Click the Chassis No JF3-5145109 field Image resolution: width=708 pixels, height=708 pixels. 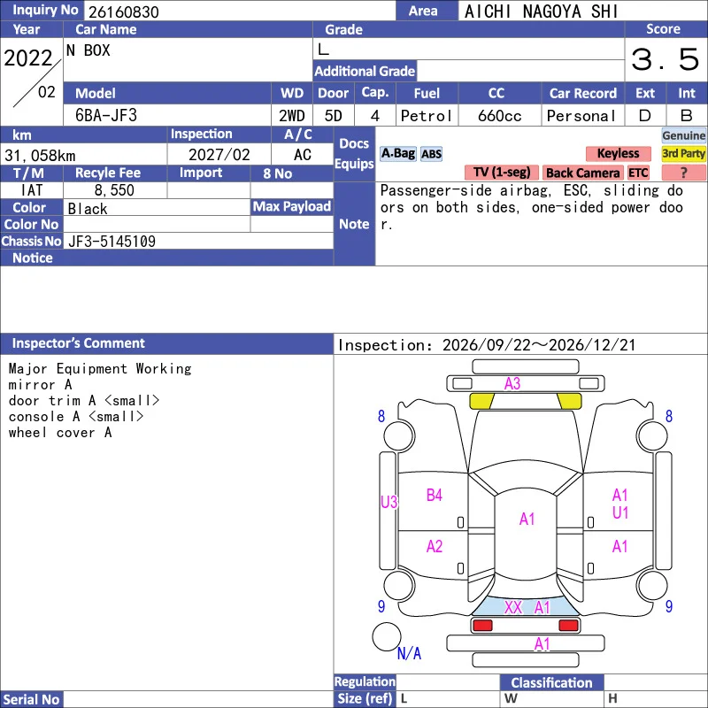tap(198, 241)
